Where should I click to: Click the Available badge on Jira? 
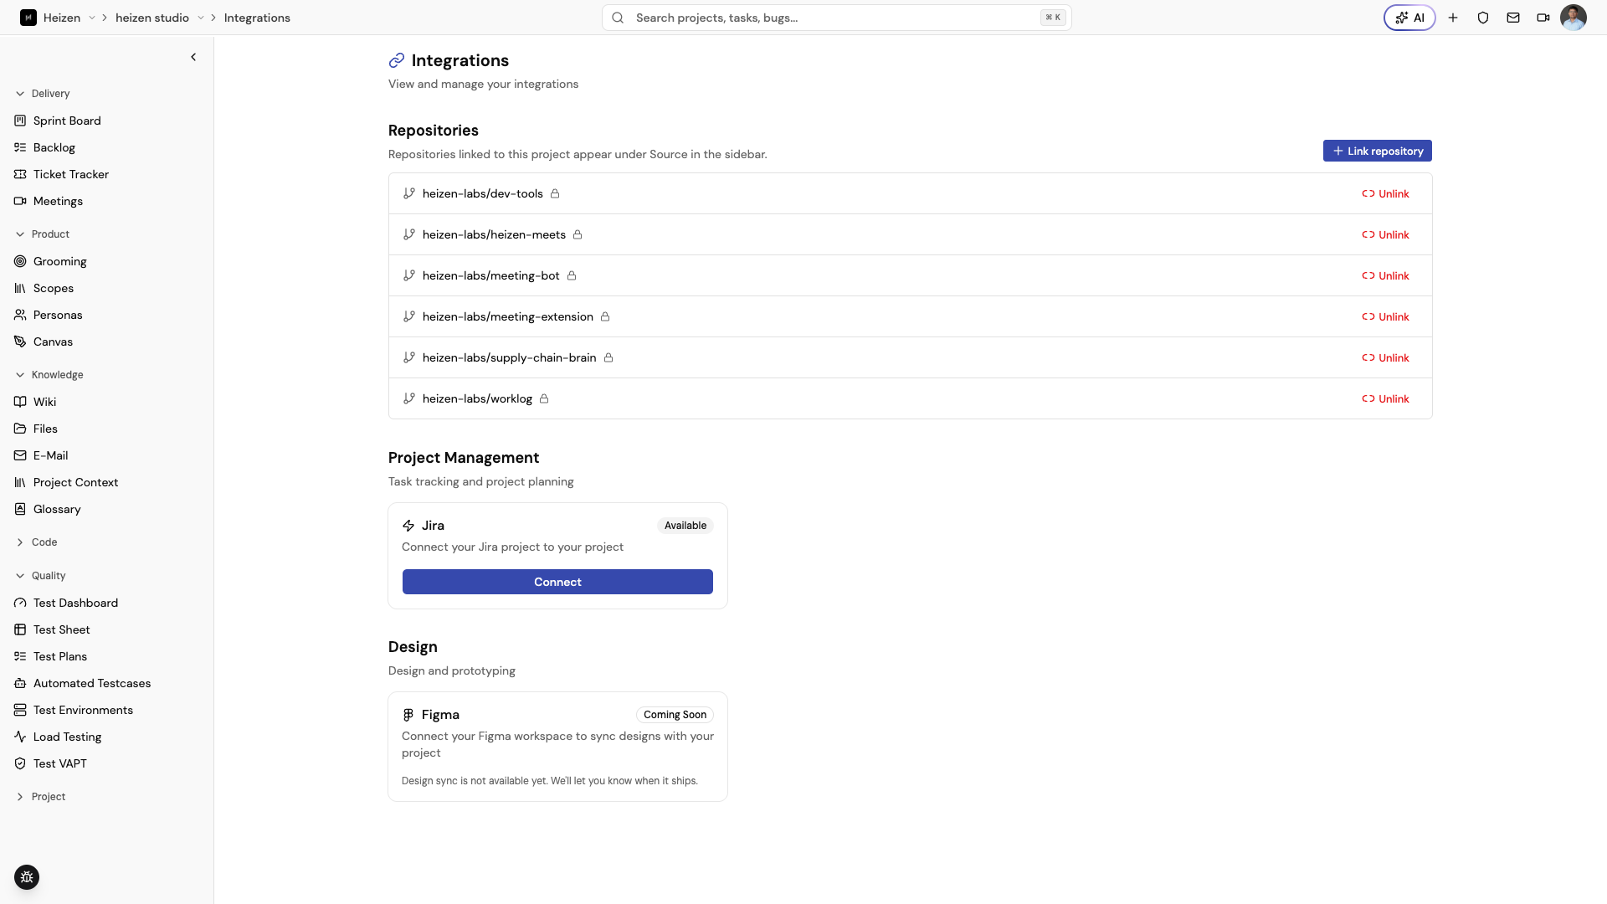pyautogui.click(x=685, y=526)
